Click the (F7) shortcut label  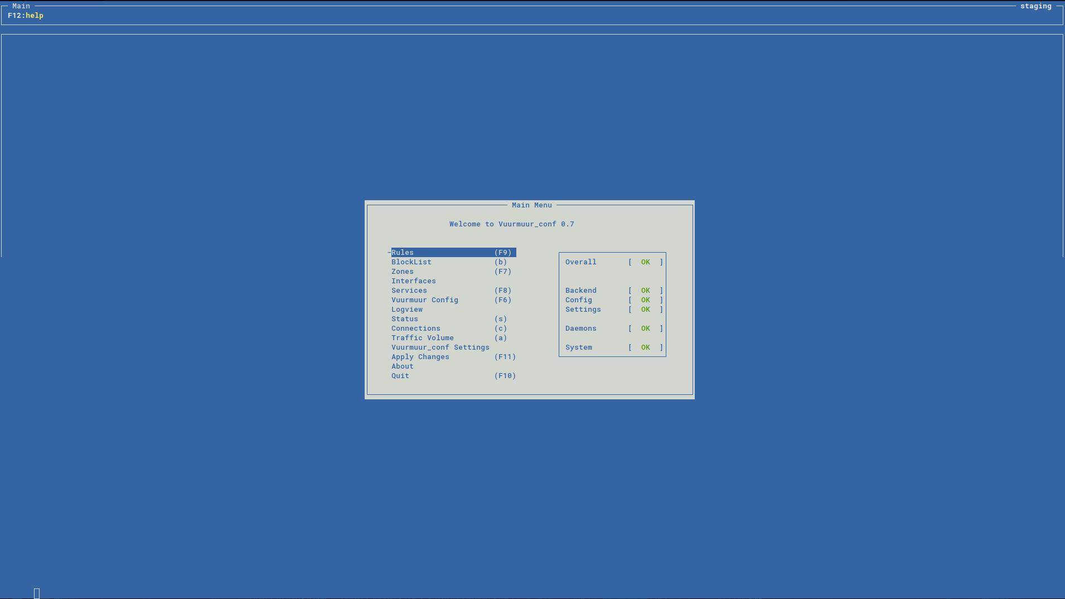[503, 272]
